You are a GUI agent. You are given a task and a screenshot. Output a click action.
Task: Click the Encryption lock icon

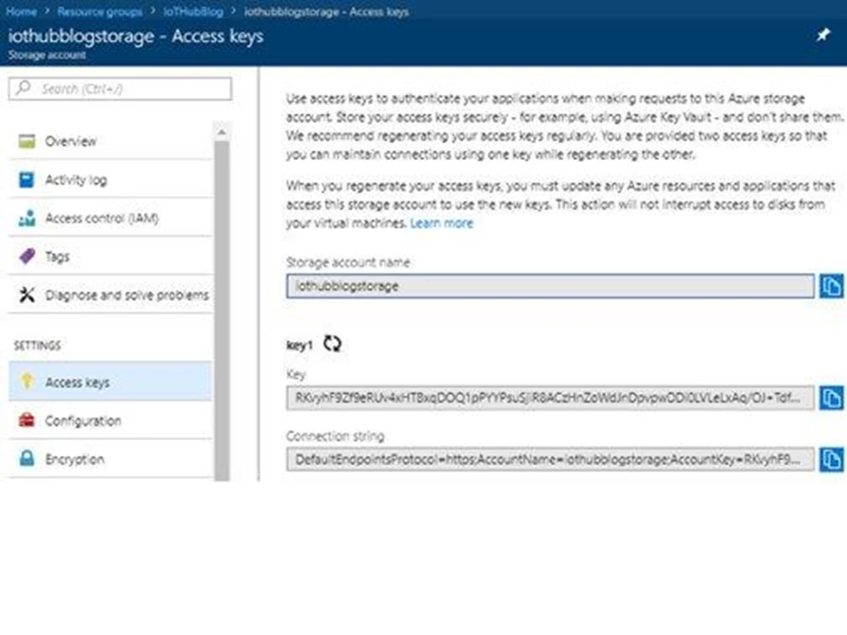[x=26, y=459]
